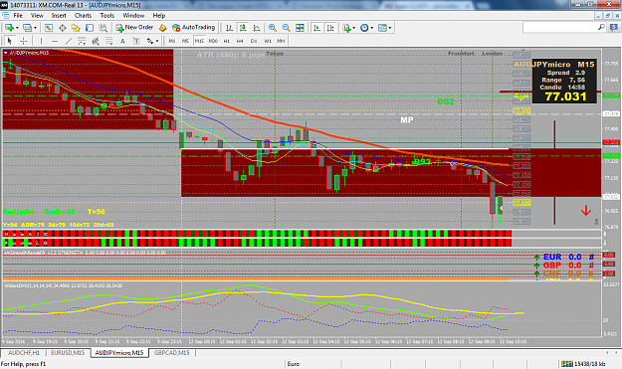Open the Insert menu

(59, 16)
